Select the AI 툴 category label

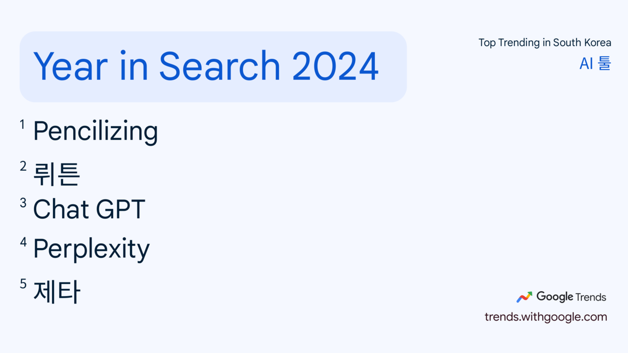pyautogui.click(x=595, y=64)
